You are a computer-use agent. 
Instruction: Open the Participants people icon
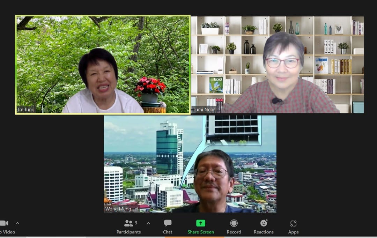[x=128, y=223]
